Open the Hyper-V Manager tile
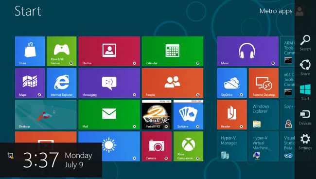This screenshot has height=179, width=316. tap(232, 146)
